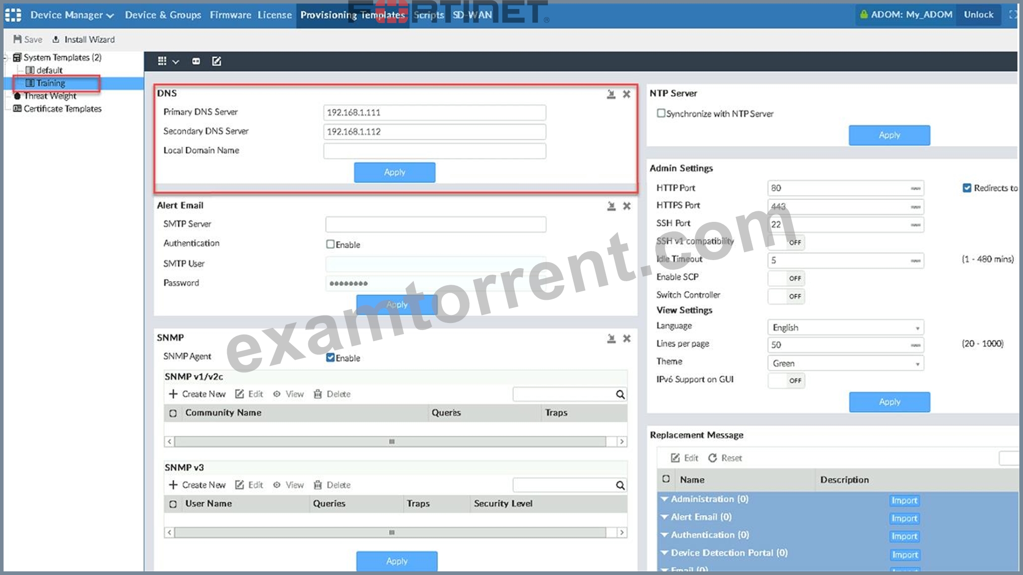Expand the Authentication (0) group
This screenshot has height=575, width=1023.
pyautogui.click(x=664, y=535)
